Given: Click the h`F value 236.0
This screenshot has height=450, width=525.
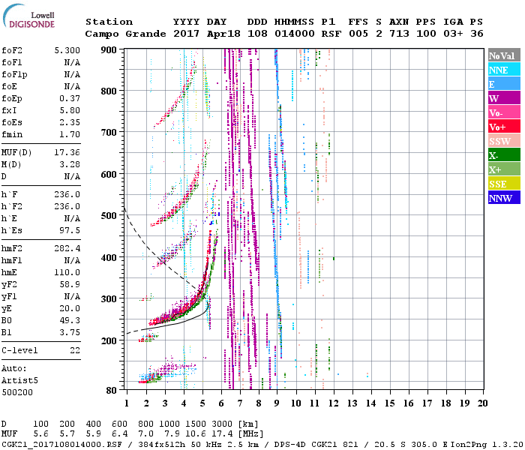Looking at the screenshot, I should point(67,194).
